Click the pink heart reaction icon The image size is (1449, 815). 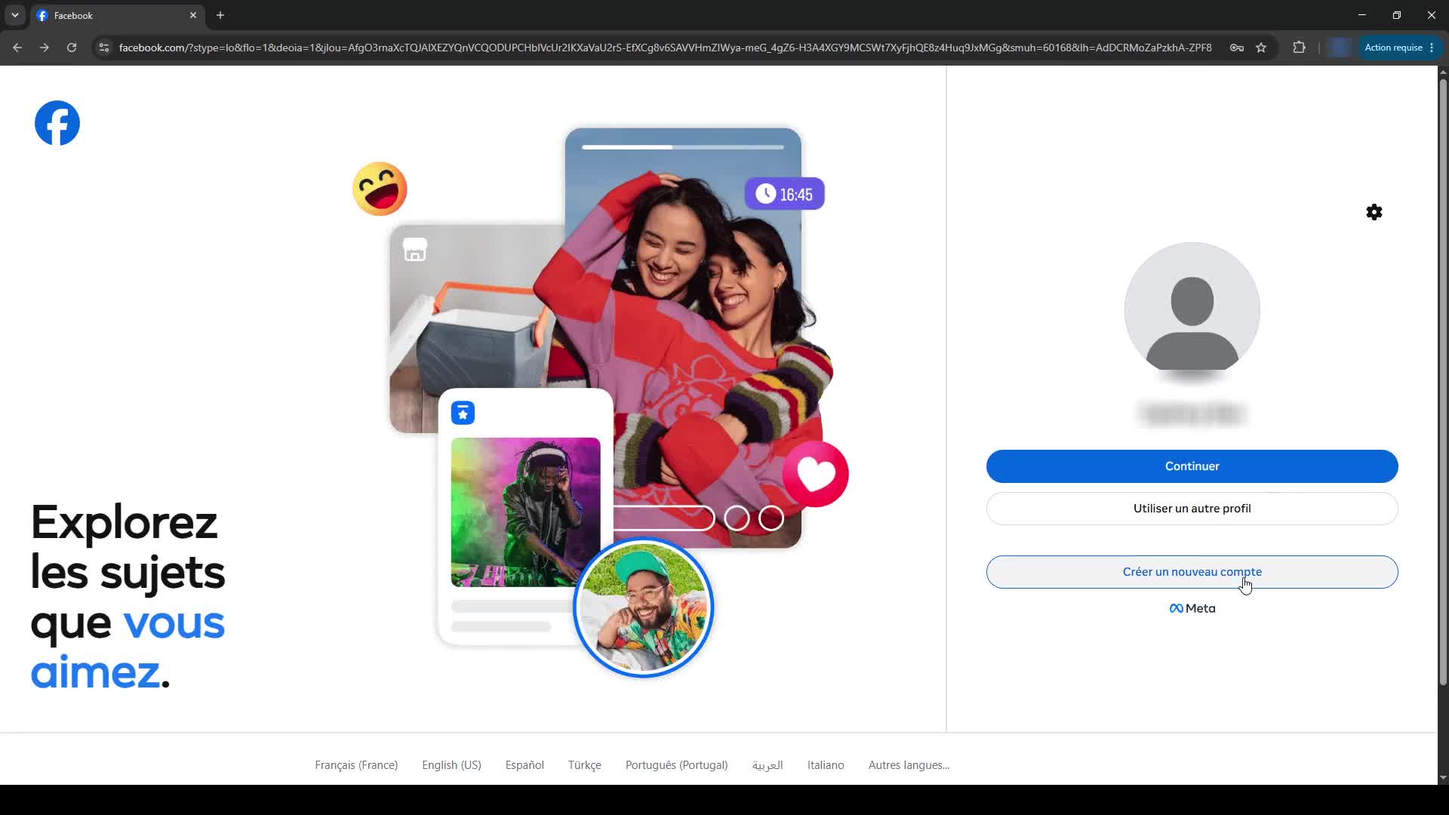point(816,474)
